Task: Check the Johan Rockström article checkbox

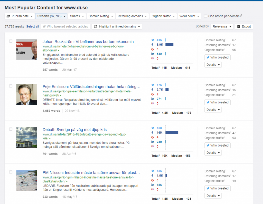Action: coord(11,41)
